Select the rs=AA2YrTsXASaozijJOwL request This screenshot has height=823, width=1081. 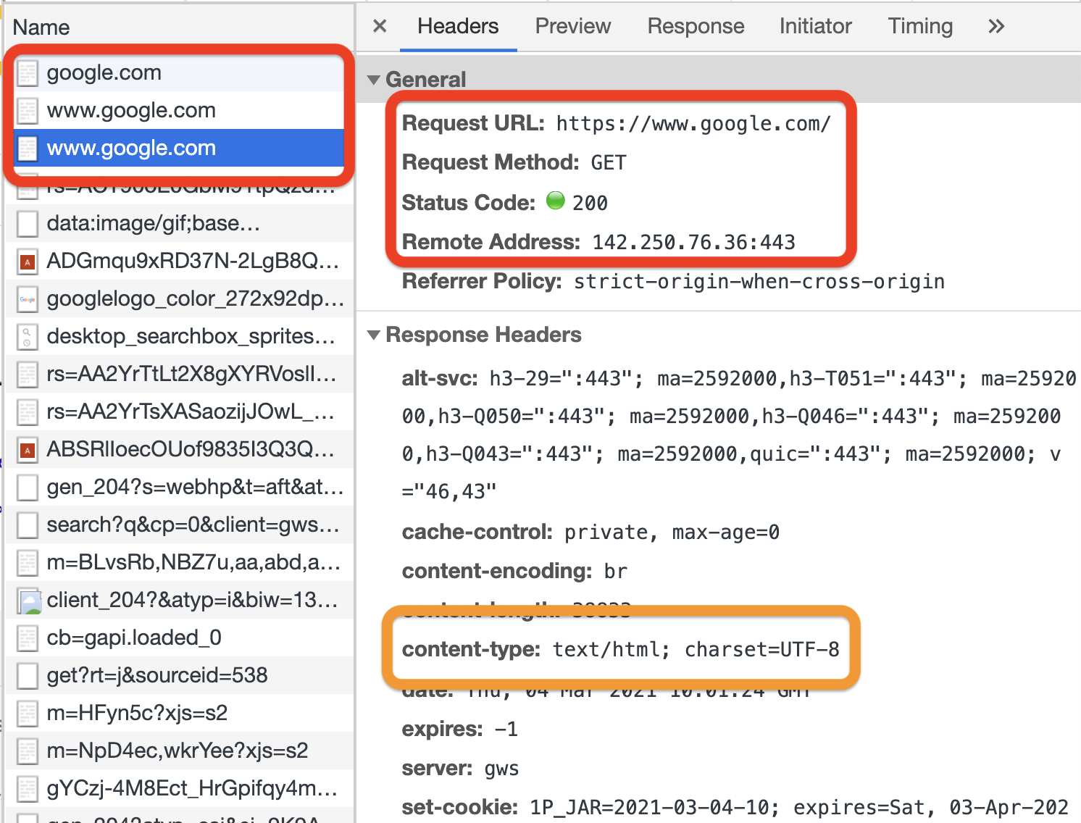(179, 411)
